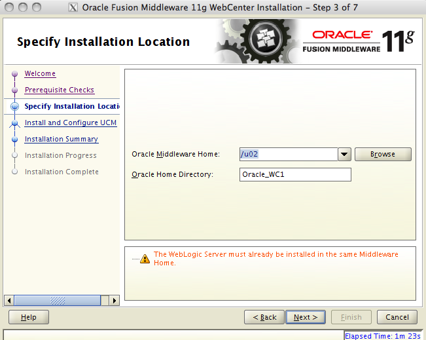
Task: Click the Oracle Home Directory field
Action: point(296,175)
